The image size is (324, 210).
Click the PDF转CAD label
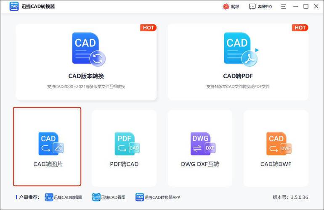click(x=124, y=164)
